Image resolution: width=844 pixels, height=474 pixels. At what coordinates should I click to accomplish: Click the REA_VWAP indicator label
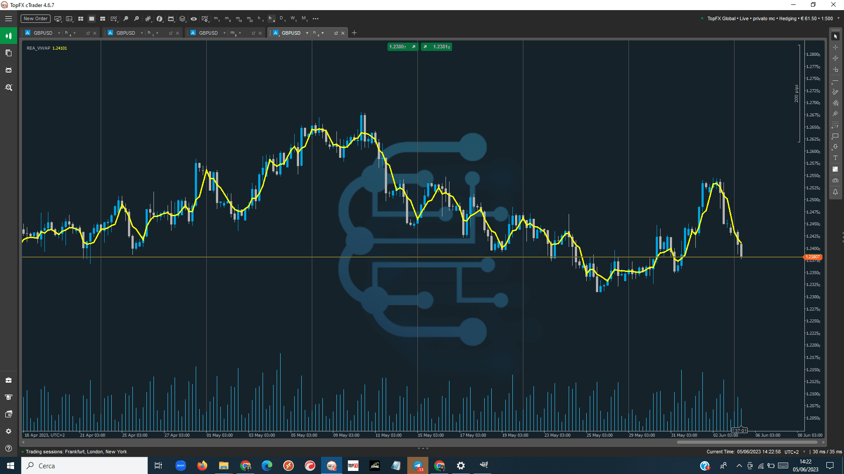[38, 48]
